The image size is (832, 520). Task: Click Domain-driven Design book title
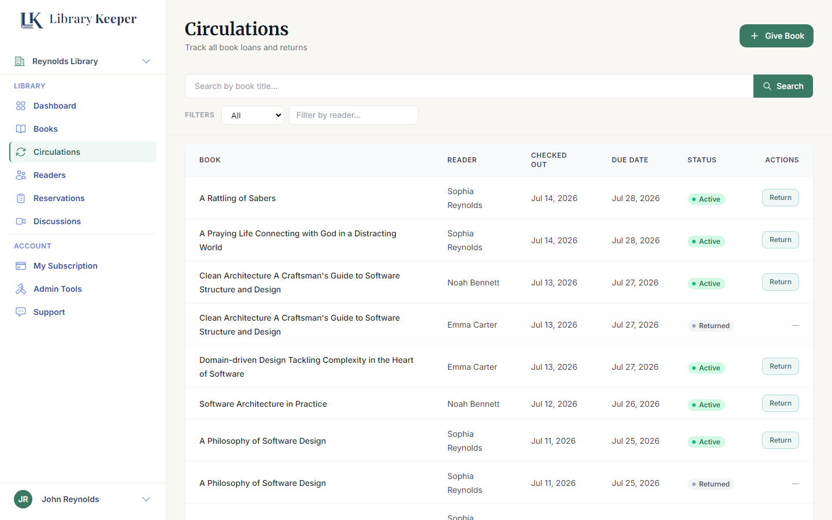pyautogui.click(x=306, y=367)
